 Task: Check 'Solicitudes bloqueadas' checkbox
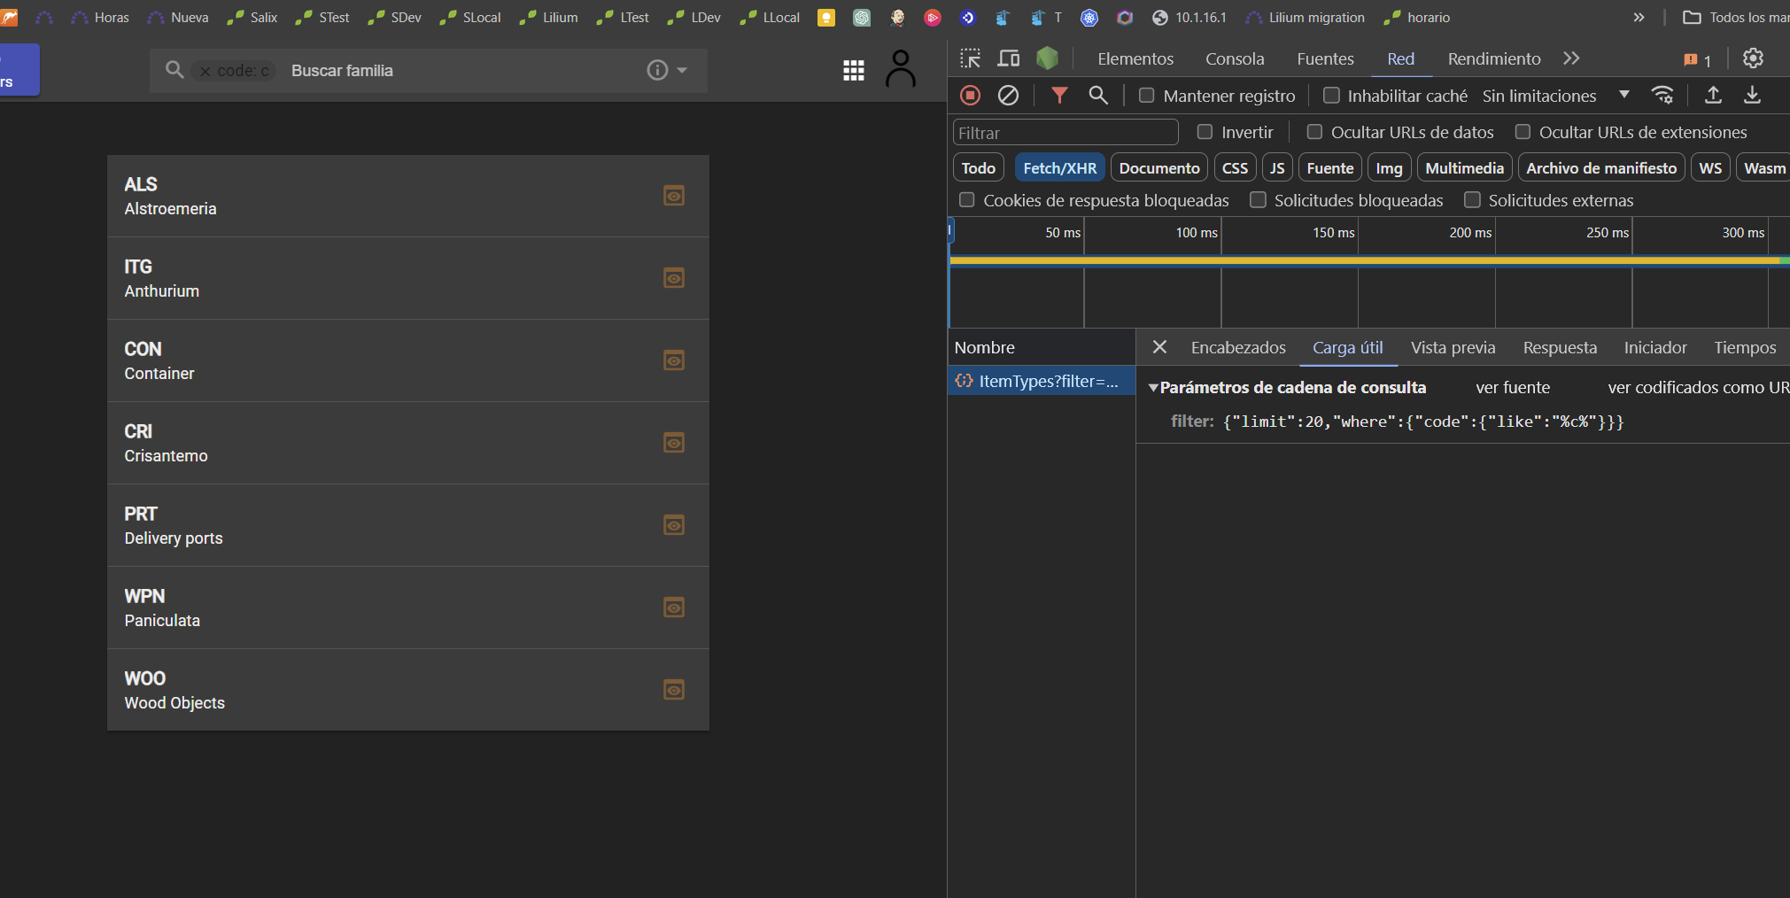coord(1258,199)
